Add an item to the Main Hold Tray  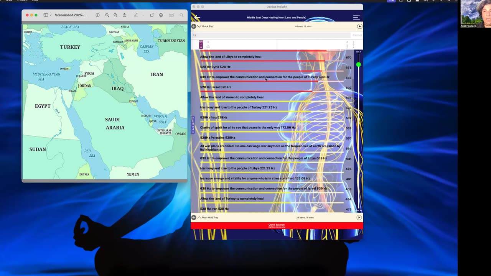(194, 217)
